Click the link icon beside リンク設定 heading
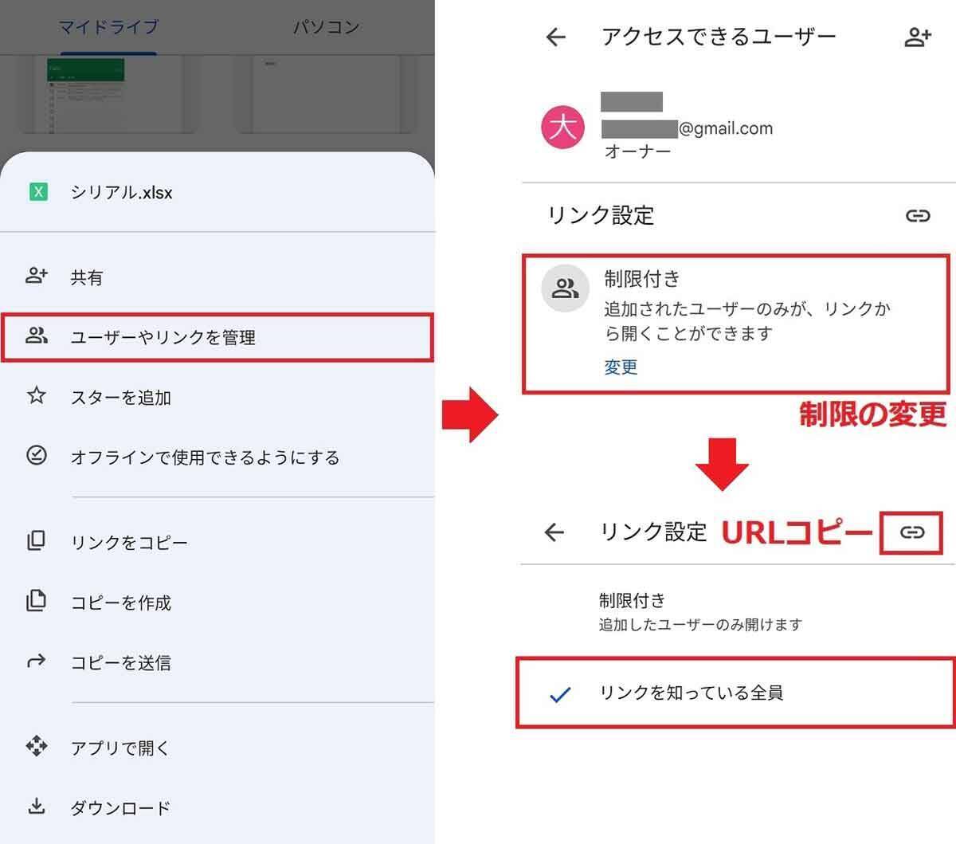 (918, 215)
